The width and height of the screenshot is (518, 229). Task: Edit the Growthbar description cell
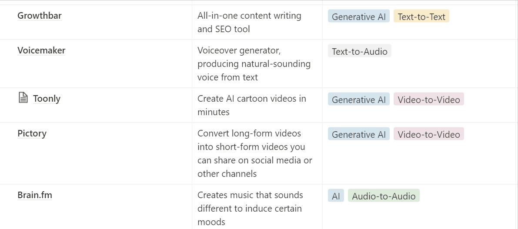coord(257,22)
